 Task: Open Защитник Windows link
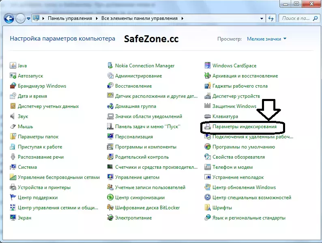(x=234, y=106)
